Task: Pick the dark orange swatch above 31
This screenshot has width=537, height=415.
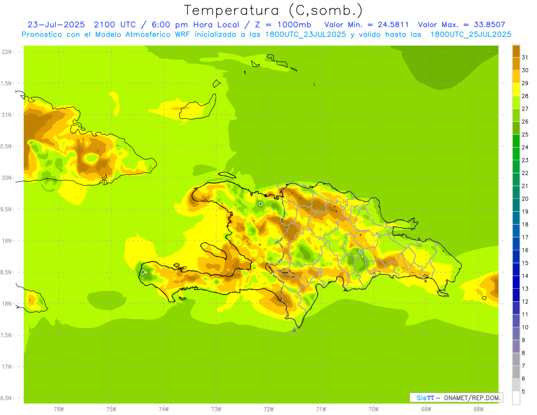Action: (516, 51)
